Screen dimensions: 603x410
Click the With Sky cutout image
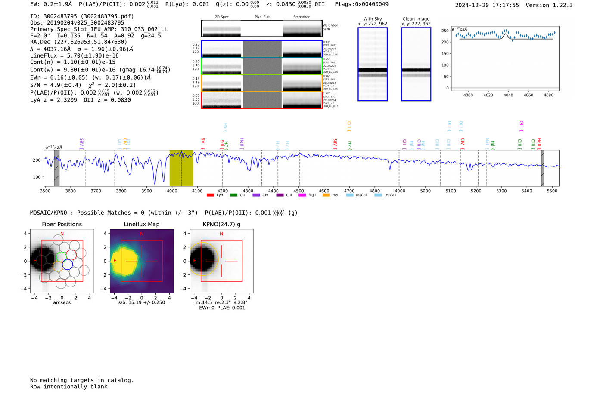(x=373, y=64)
